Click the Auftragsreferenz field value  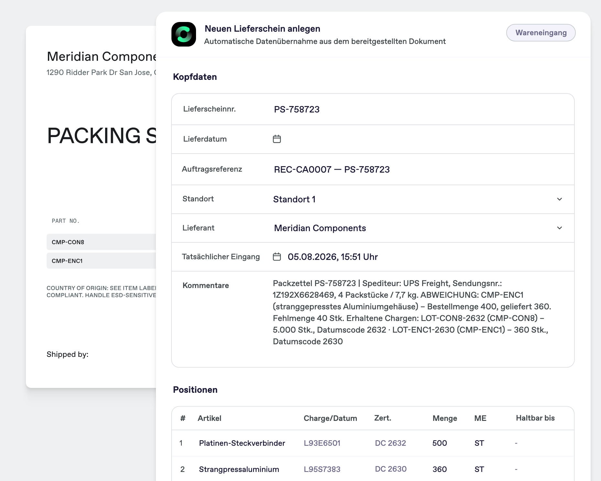[332, 169]
